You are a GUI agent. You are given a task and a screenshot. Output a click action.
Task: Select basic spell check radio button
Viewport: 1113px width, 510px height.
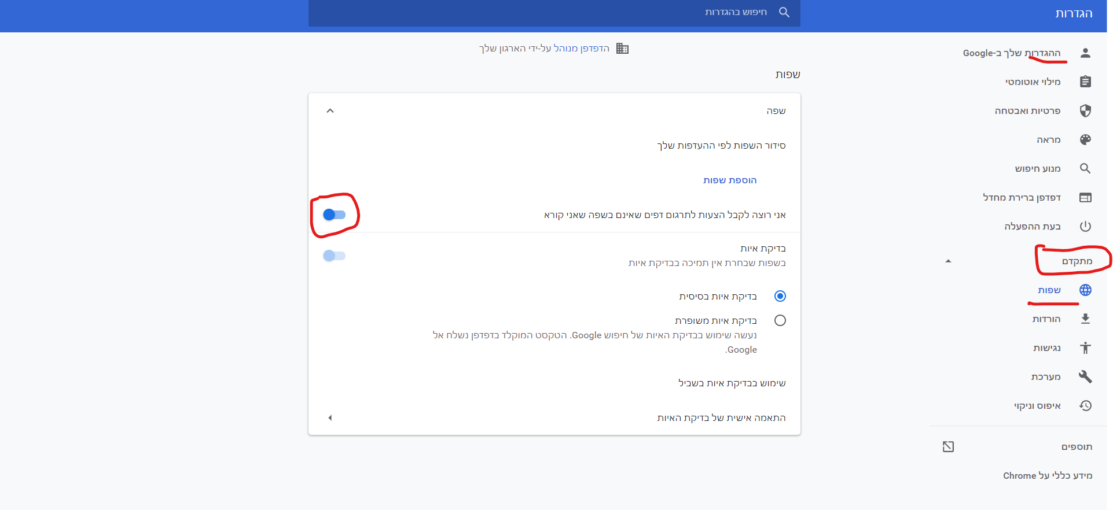pos(780,296)
